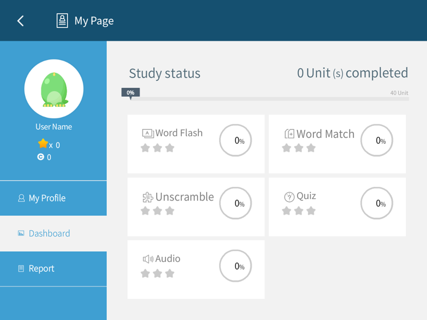This screenshot has width=427, height=320.
Task: Click the Audio speaker icon
Action: [x=148, y=259]
